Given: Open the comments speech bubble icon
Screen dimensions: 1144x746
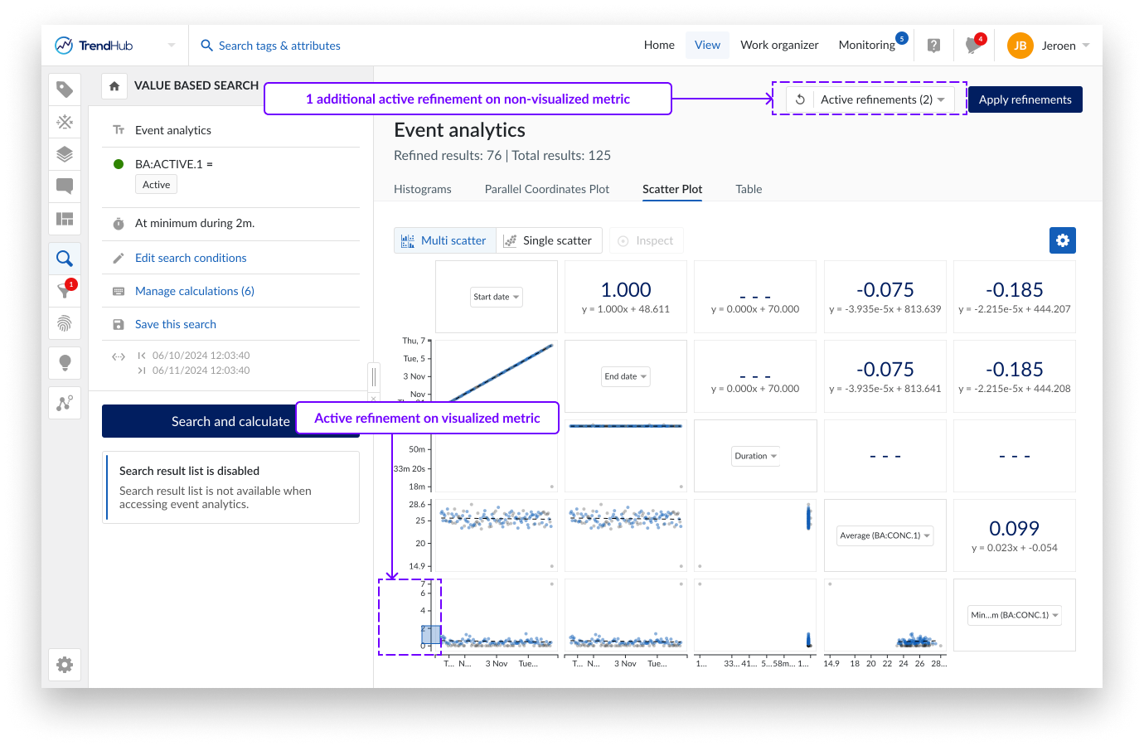Looking at the screenshot, I should 65,186.
